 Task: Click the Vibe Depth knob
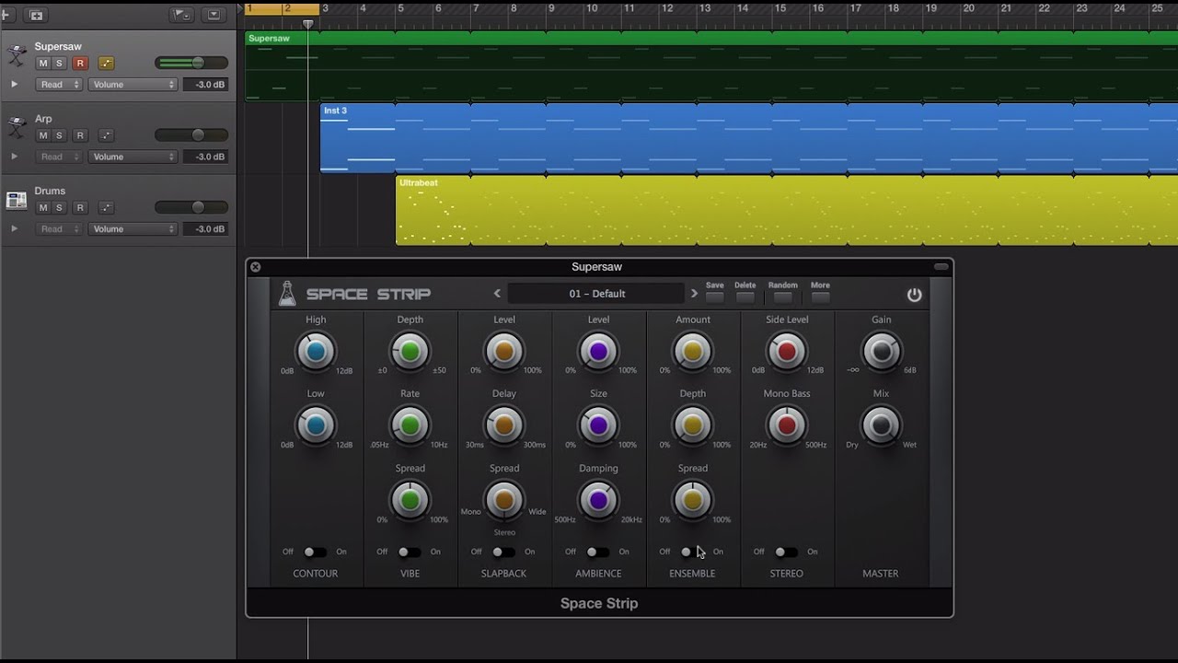tap(410, 351)
